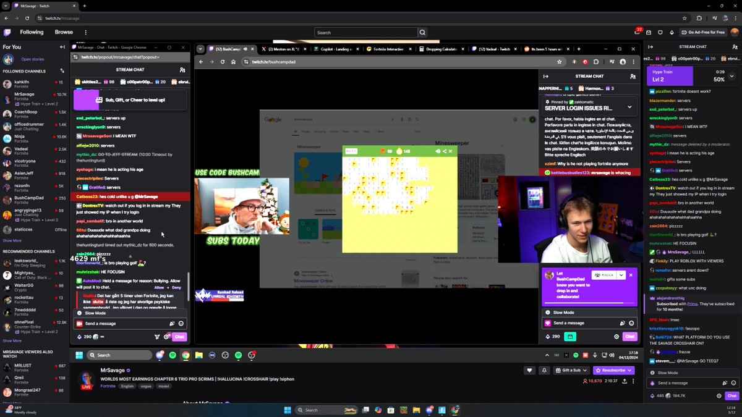Open the Get Bits diamond icon

[672, 32]
